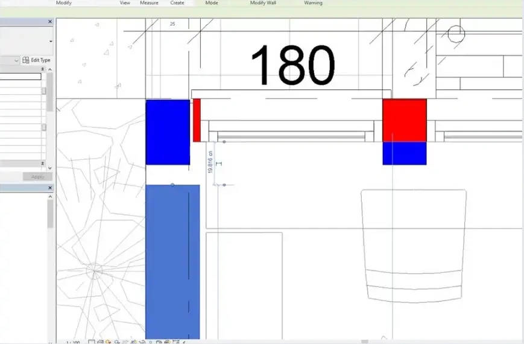
Task: Open the Visual Style icon in the view control bar
Action: coord(100,342)
